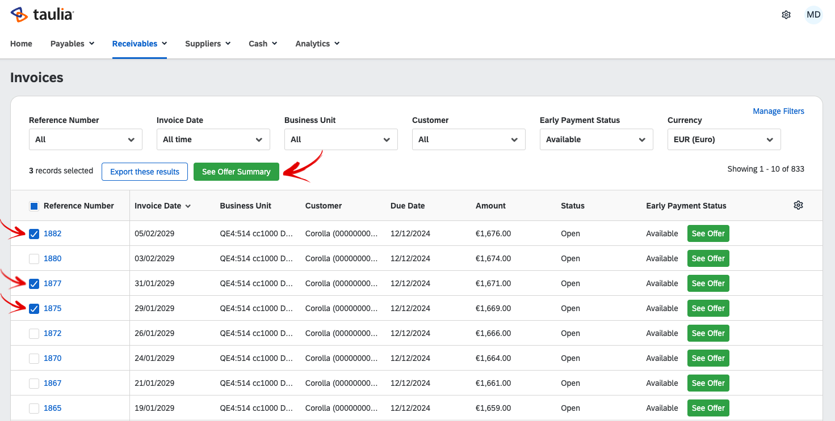Open invoice link 1872

coord(52,333)
